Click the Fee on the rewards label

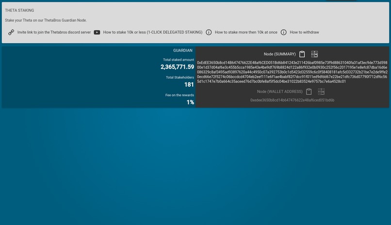(179, 95)
